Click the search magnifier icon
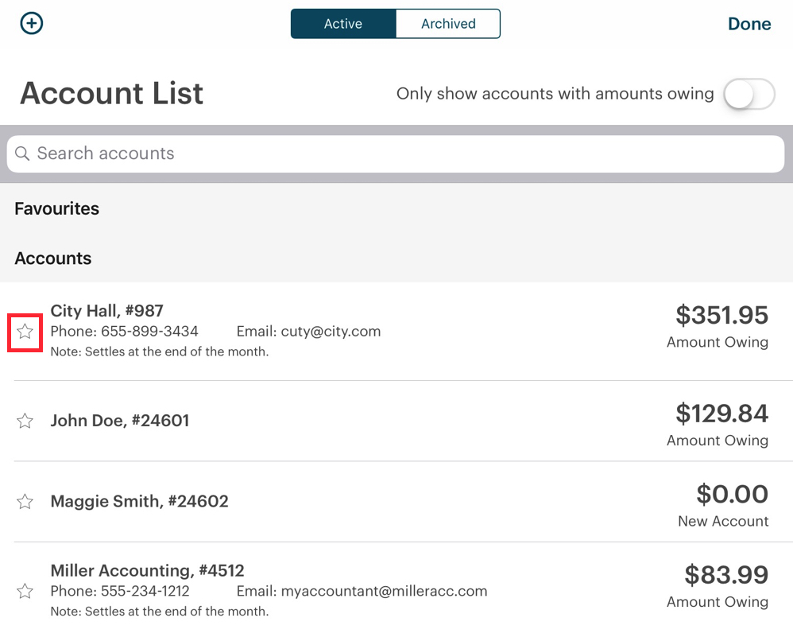The width and height of the screenshot is (793, 637). [23, 153]
